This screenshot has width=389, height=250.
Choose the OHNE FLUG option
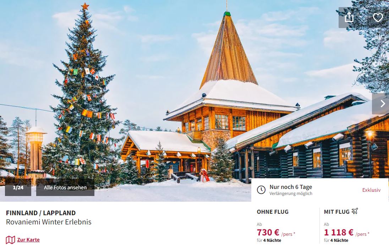[273, 212]
